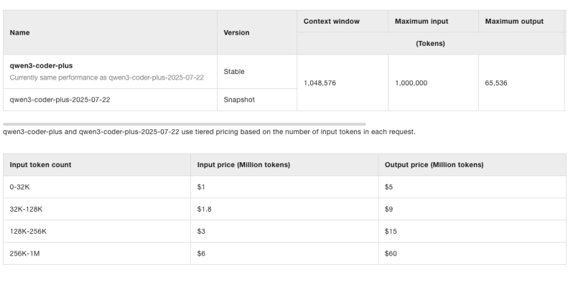
Task: Click the Input price (Million tokens) header
Action: [x=243, y=165]
